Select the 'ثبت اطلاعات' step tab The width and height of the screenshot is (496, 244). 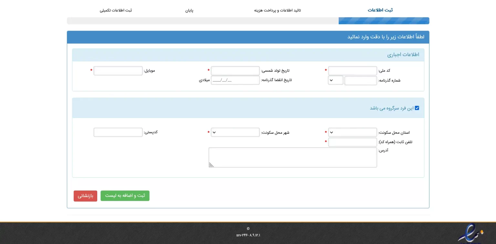pyautogui.click(x=380, y=10)
